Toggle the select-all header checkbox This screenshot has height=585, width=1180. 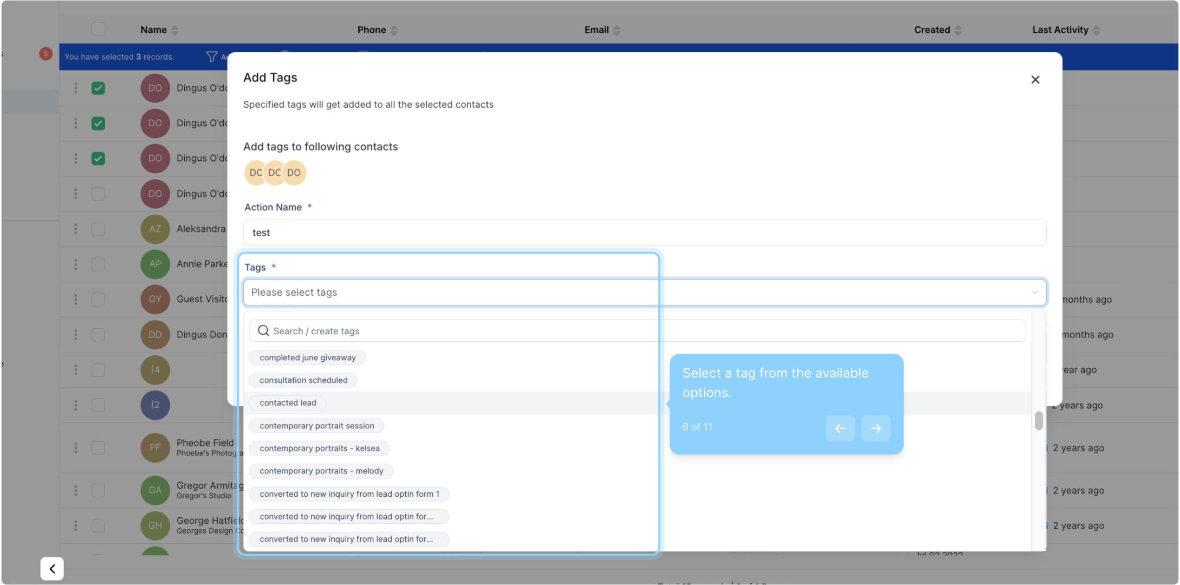click(x=98, y=29)
